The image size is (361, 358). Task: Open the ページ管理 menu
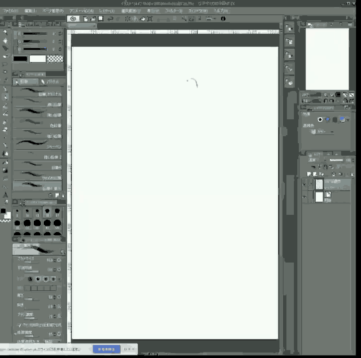(53, 11)
